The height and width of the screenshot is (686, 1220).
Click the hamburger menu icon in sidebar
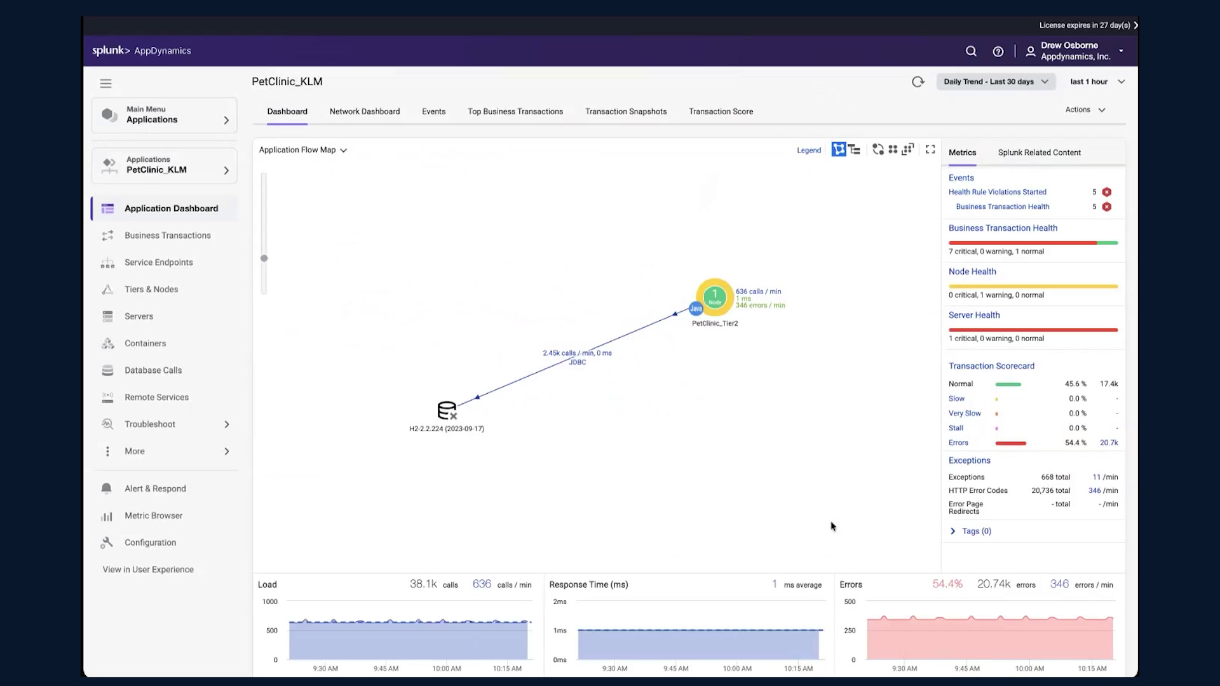pyautogui.click(x=105, y=83)
